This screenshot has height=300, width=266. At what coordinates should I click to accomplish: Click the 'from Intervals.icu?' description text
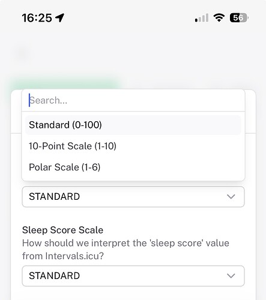tap(63, 256)
